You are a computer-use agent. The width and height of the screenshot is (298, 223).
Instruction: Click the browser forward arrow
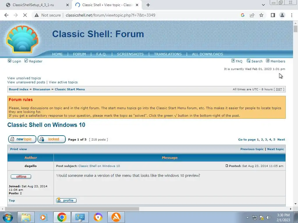coord(16,15)
